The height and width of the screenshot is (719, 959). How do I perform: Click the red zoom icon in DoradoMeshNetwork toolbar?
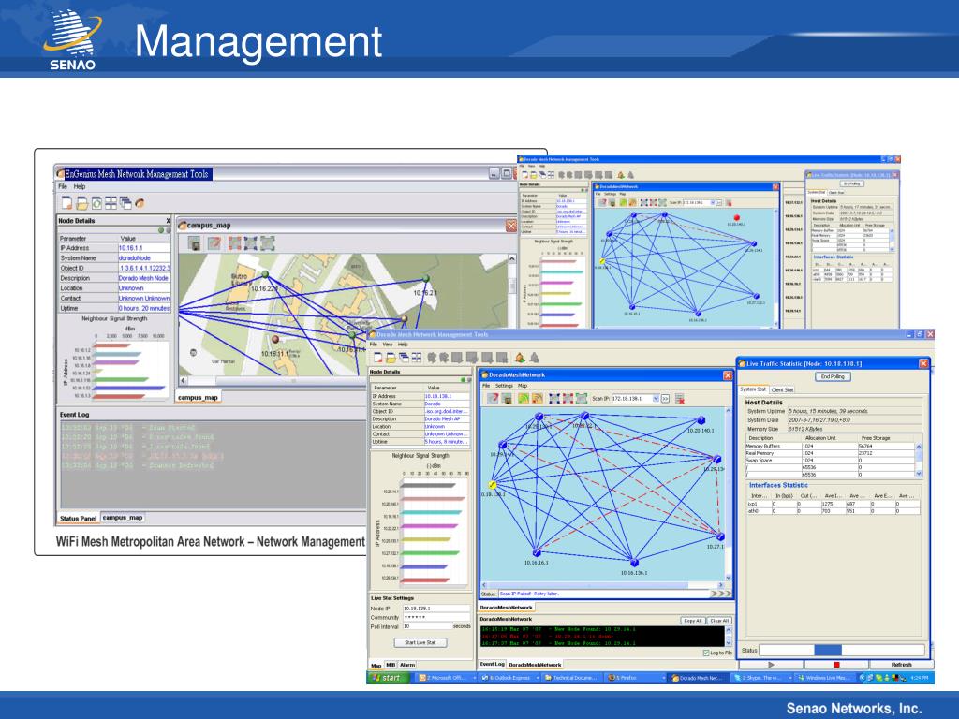coord(568,399)
